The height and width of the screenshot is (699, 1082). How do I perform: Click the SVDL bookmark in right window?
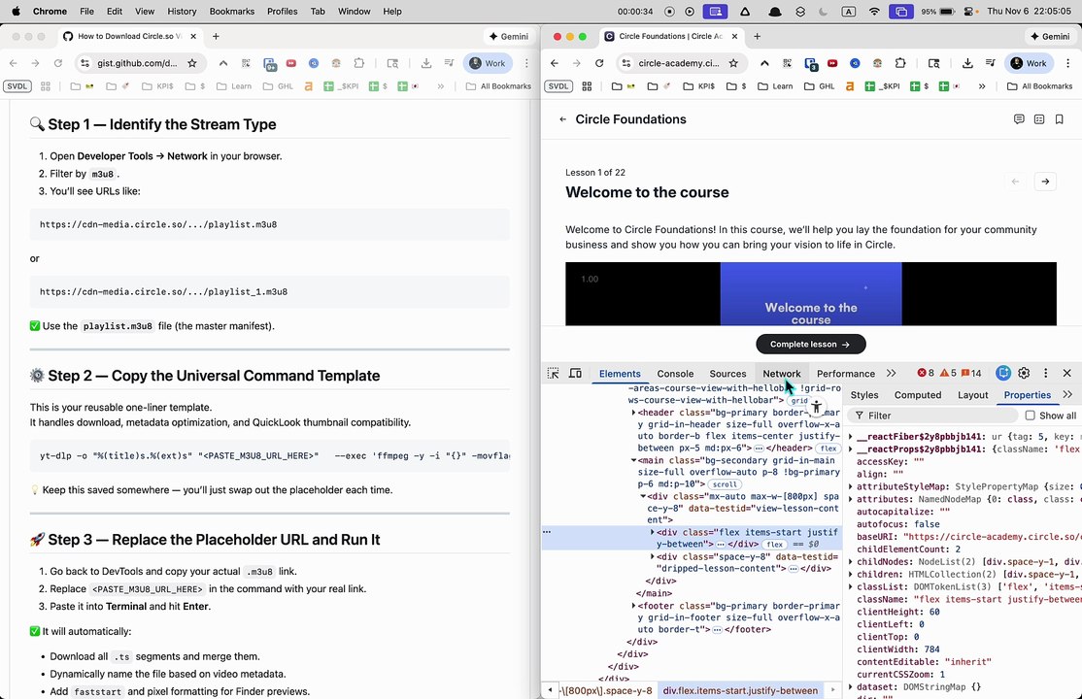click(x=558, y=86)
